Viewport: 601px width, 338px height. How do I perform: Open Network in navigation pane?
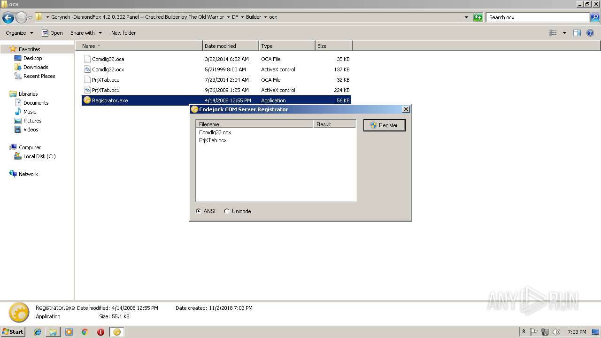click(28, 174)
